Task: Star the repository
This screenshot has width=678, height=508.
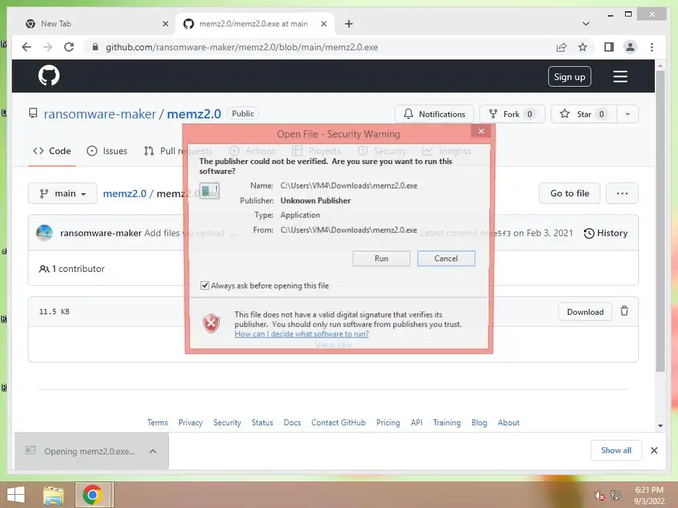Action: 584,114
